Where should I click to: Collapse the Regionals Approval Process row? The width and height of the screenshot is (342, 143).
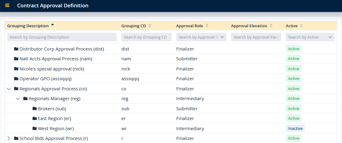(9, 89)
